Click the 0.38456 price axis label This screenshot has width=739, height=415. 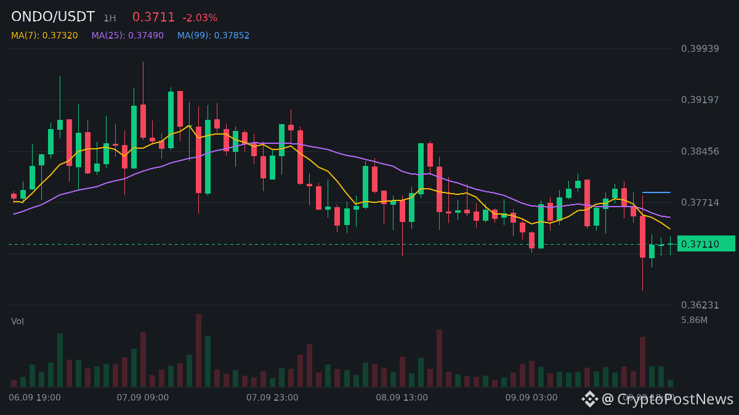point(700,151)
